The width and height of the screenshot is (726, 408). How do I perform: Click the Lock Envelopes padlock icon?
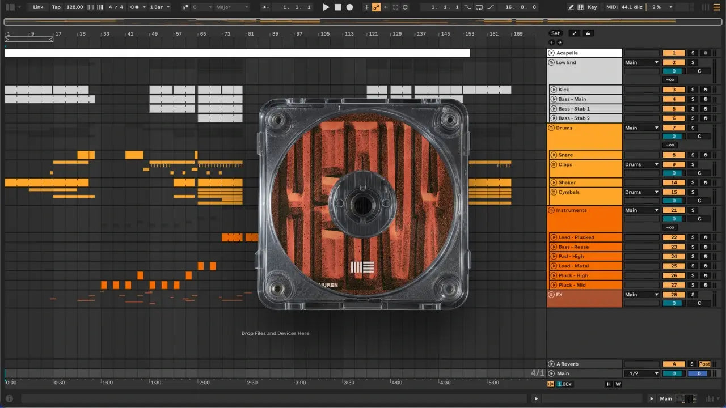click(x=588, y=33)
